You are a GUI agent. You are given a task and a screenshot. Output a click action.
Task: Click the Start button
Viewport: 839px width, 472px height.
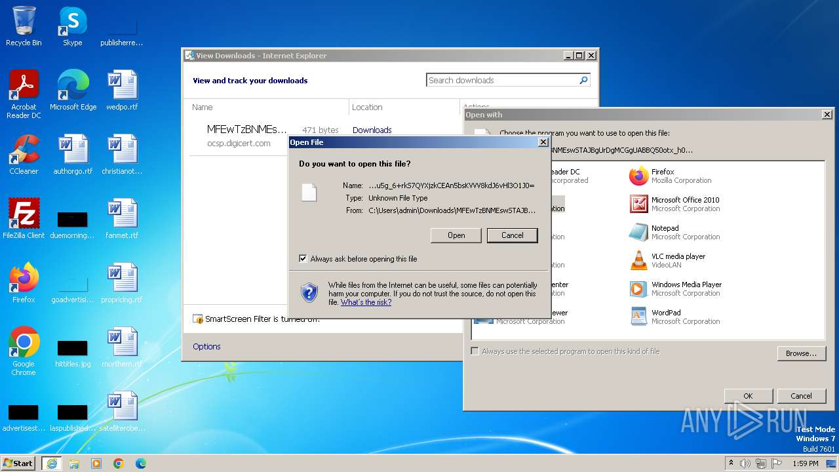(18, 463)
